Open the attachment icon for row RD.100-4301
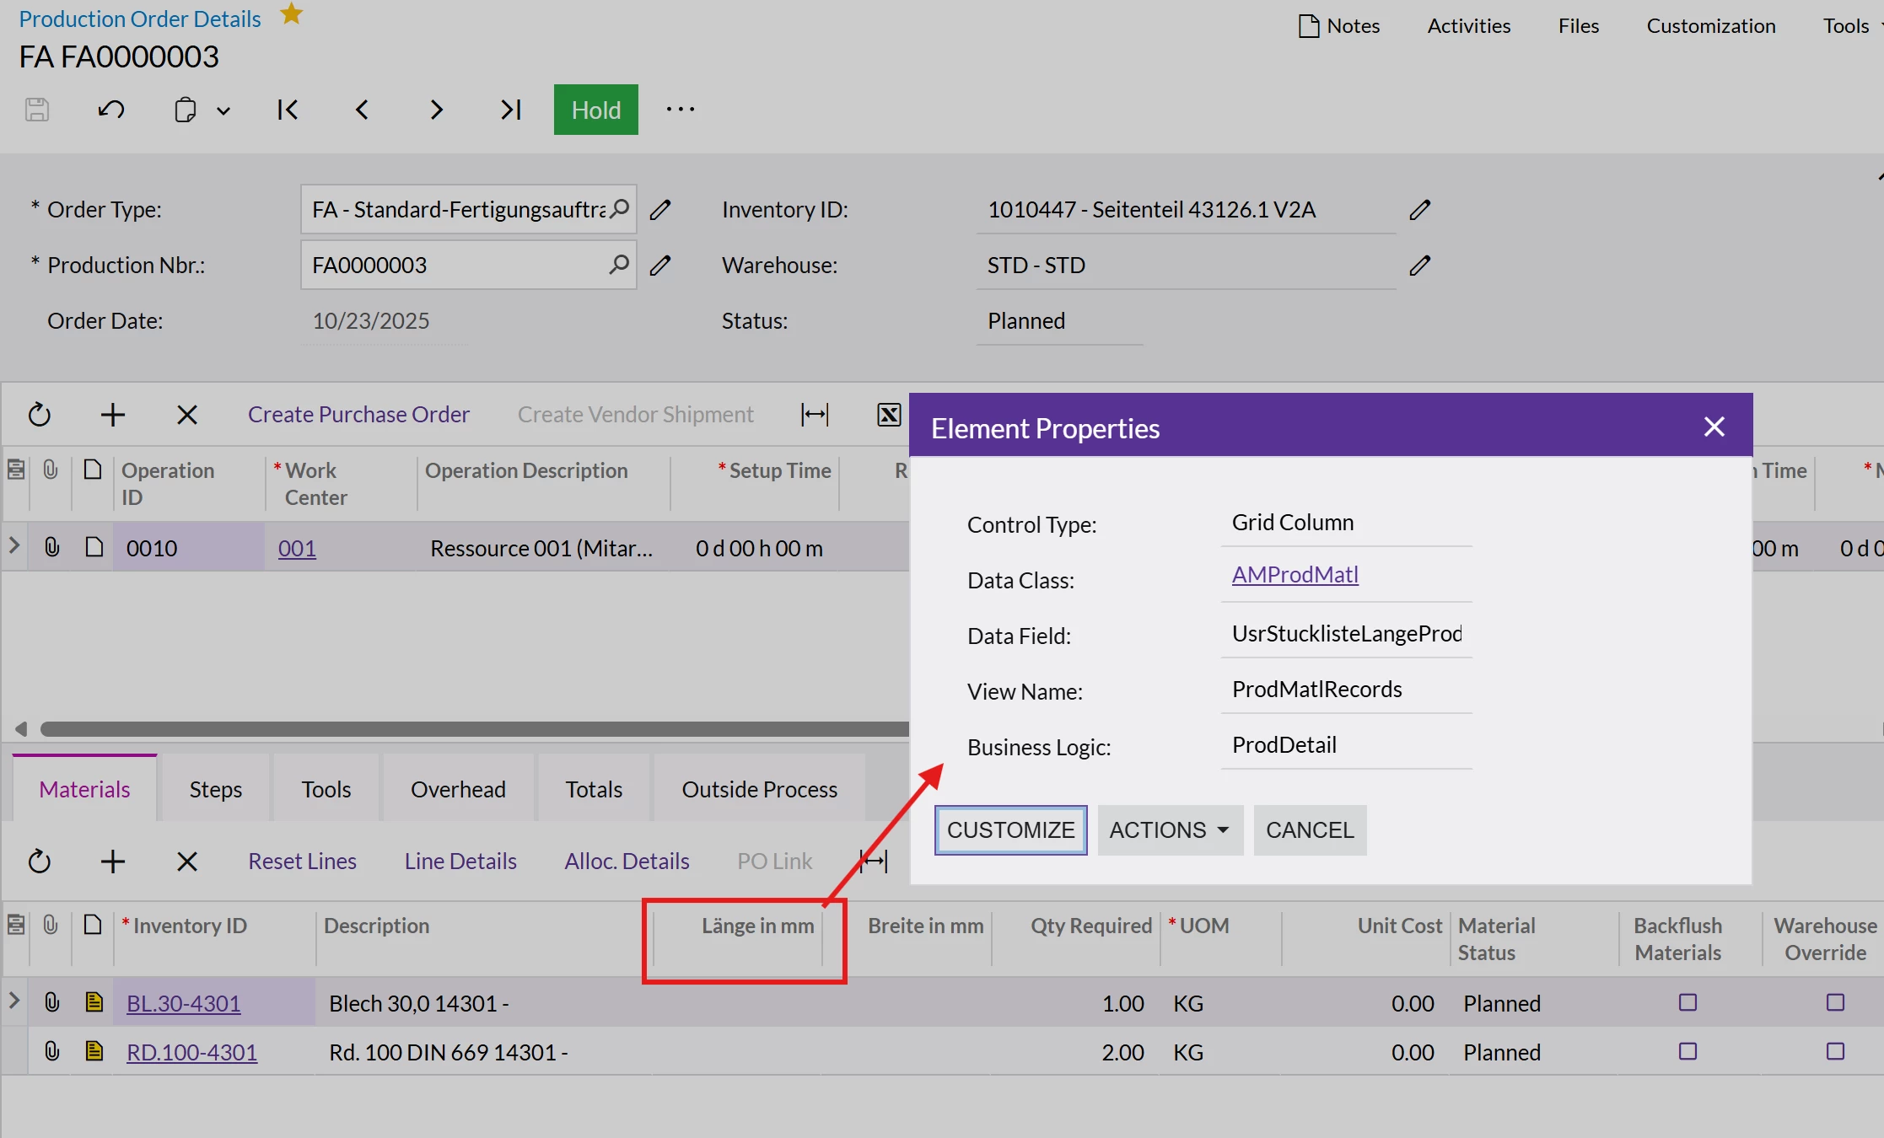 click(x=51, y=1051)
